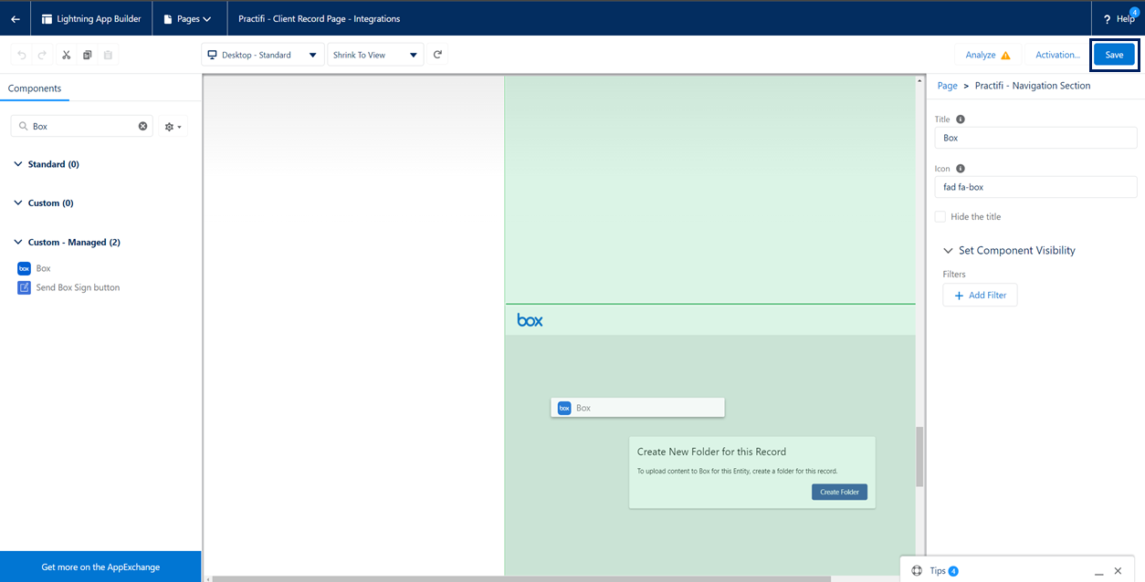The height and width of the screenshot is (582, 1145).
Task: Click the Tips lifebuoy icon
Action: (x=917, y=571)
